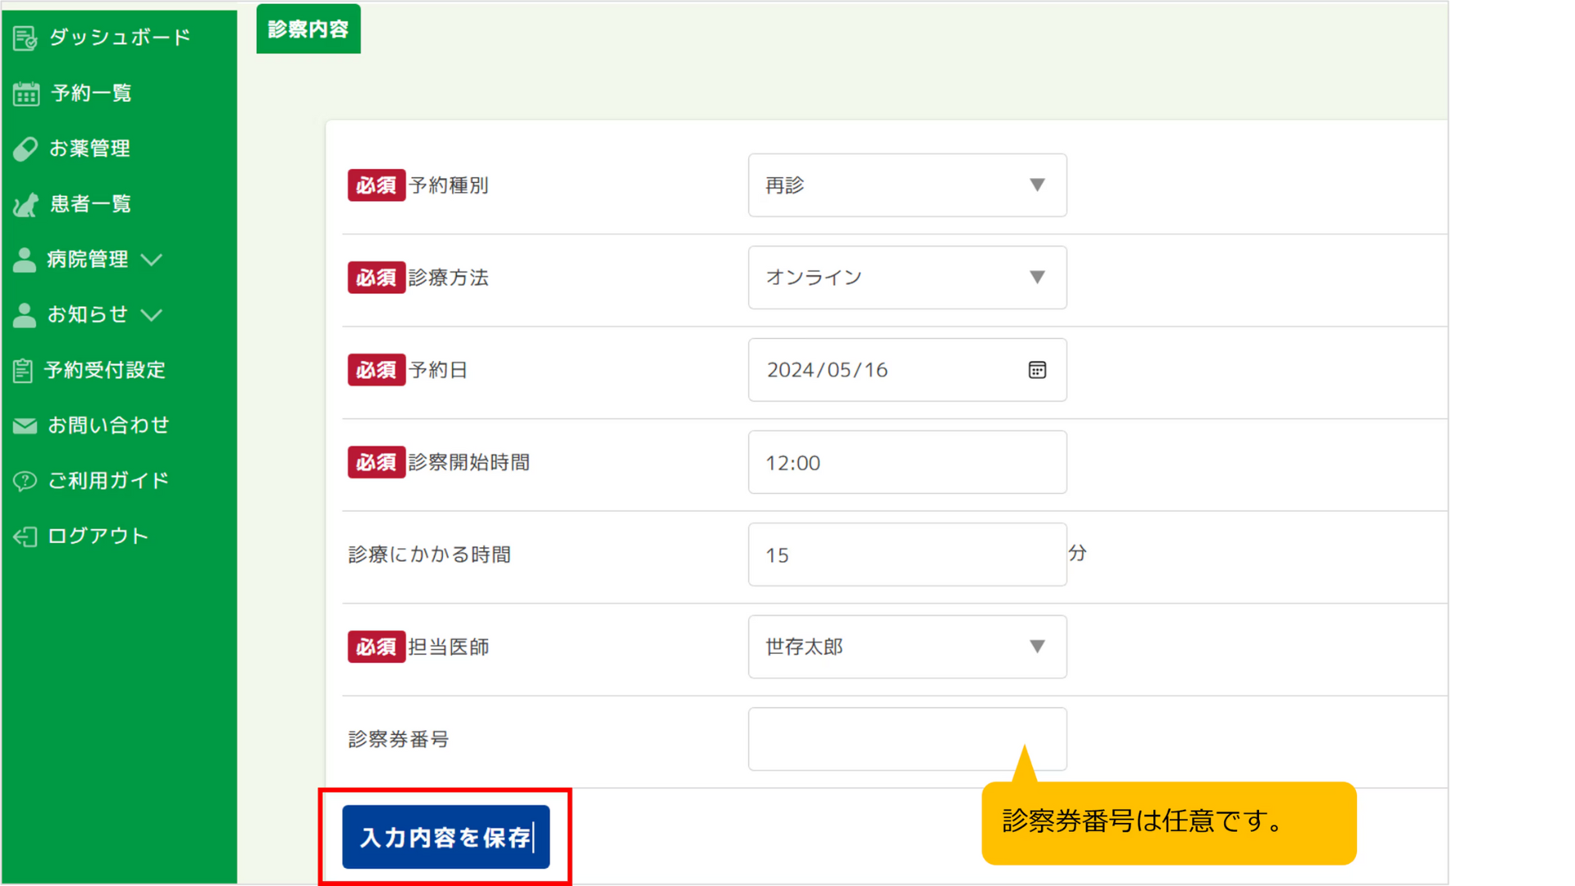Click the 診察券番号 label text

pyautogui.click(x=399, y=739)
